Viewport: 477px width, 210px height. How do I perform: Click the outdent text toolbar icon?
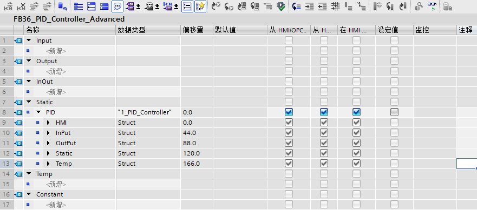[322, 6]
